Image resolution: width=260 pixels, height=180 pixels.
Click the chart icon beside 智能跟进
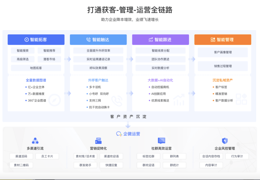(x=150, y=40)
